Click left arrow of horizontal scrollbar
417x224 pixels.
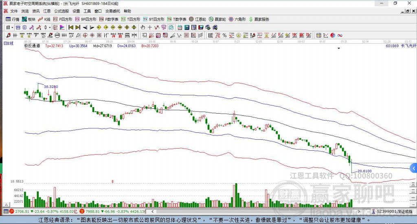pyautogui.click(x=152, y=211)
